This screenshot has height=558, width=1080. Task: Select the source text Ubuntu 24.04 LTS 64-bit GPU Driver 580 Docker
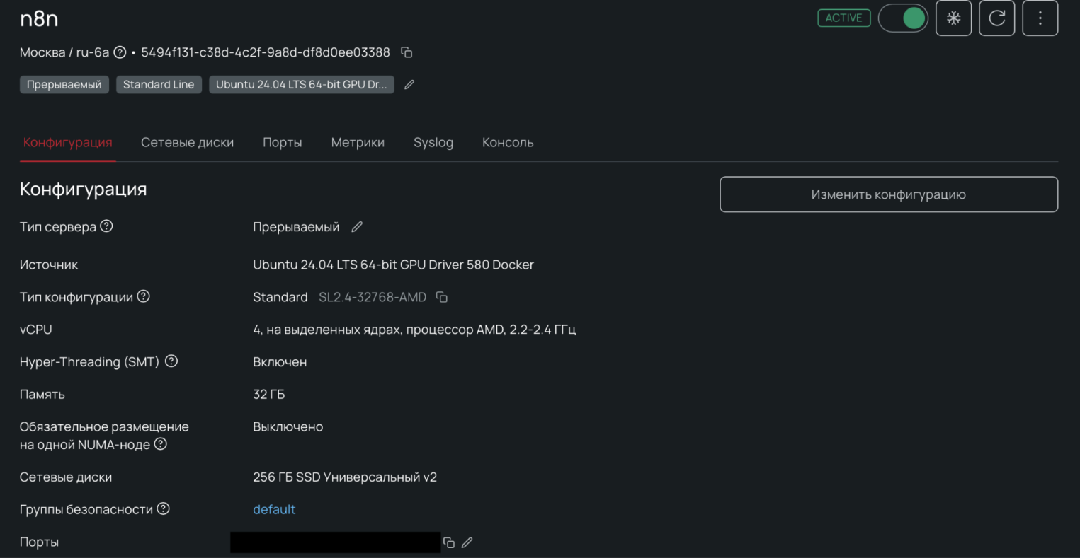click(x=393, y=265)
